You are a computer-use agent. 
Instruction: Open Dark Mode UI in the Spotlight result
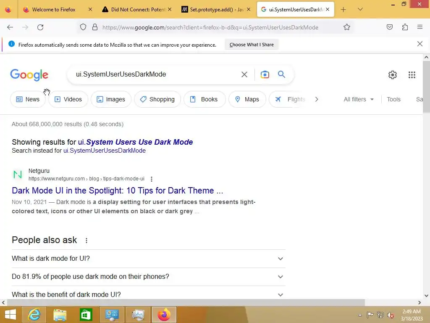click(118, 191)
